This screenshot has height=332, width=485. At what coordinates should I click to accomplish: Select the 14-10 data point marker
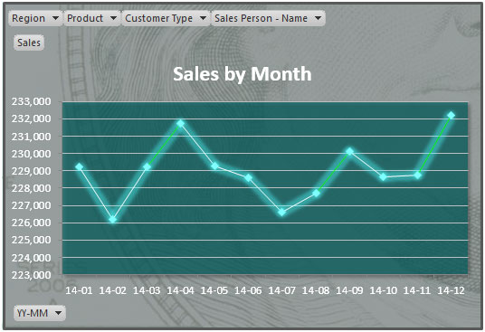pyautogui.click(x=384, y=177)
